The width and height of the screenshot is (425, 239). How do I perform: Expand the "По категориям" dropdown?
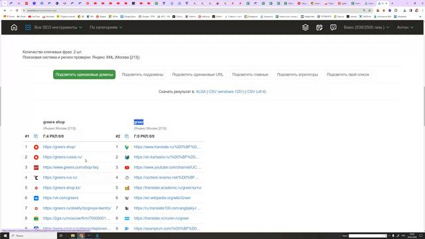106,27
